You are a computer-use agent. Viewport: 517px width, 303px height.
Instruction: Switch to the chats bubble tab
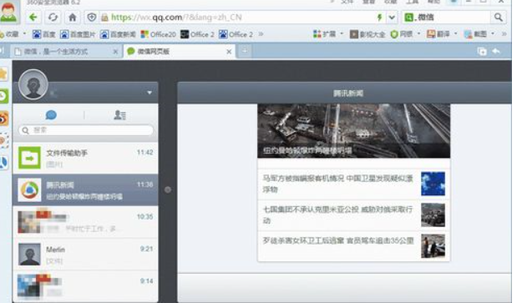point(51,115)
